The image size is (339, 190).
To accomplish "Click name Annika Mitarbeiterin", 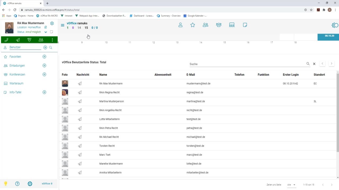I will [x=110, y=173].
